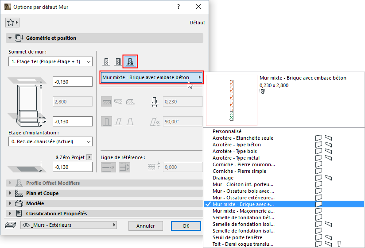Select Mur mixte - Maçonnerie profile
The height and width of the screenshot is (248, 365).
284,211
